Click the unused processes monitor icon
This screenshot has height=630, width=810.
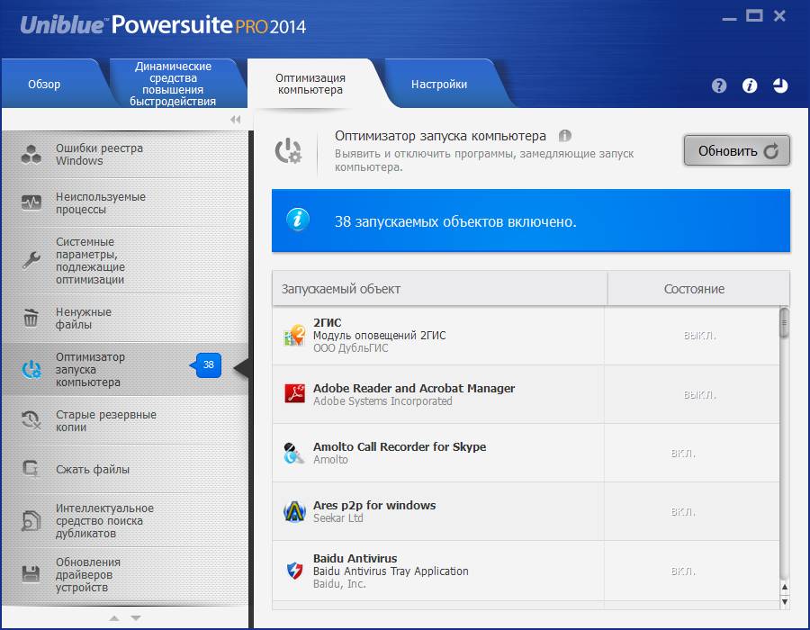(31, 202)
